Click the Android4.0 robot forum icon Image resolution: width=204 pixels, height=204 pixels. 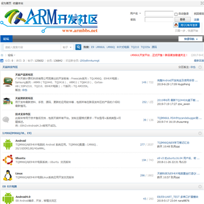(8, 198)
